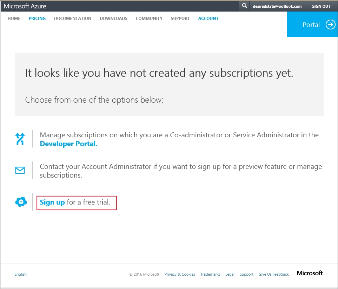Image resolution: width=338 pixels, height=289 pixels.
Task: Click the desiredstate@outlook.com account name
Action: click(277, 6)
